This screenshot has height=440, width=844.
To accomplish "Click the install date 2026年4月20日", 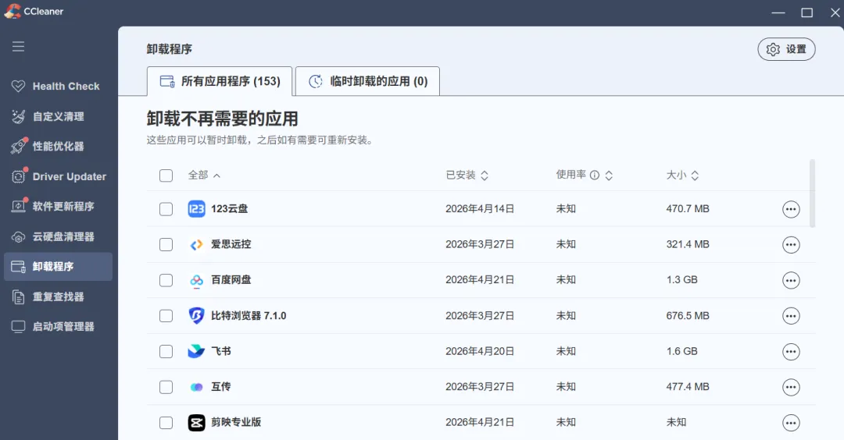I will pos(480,351).
